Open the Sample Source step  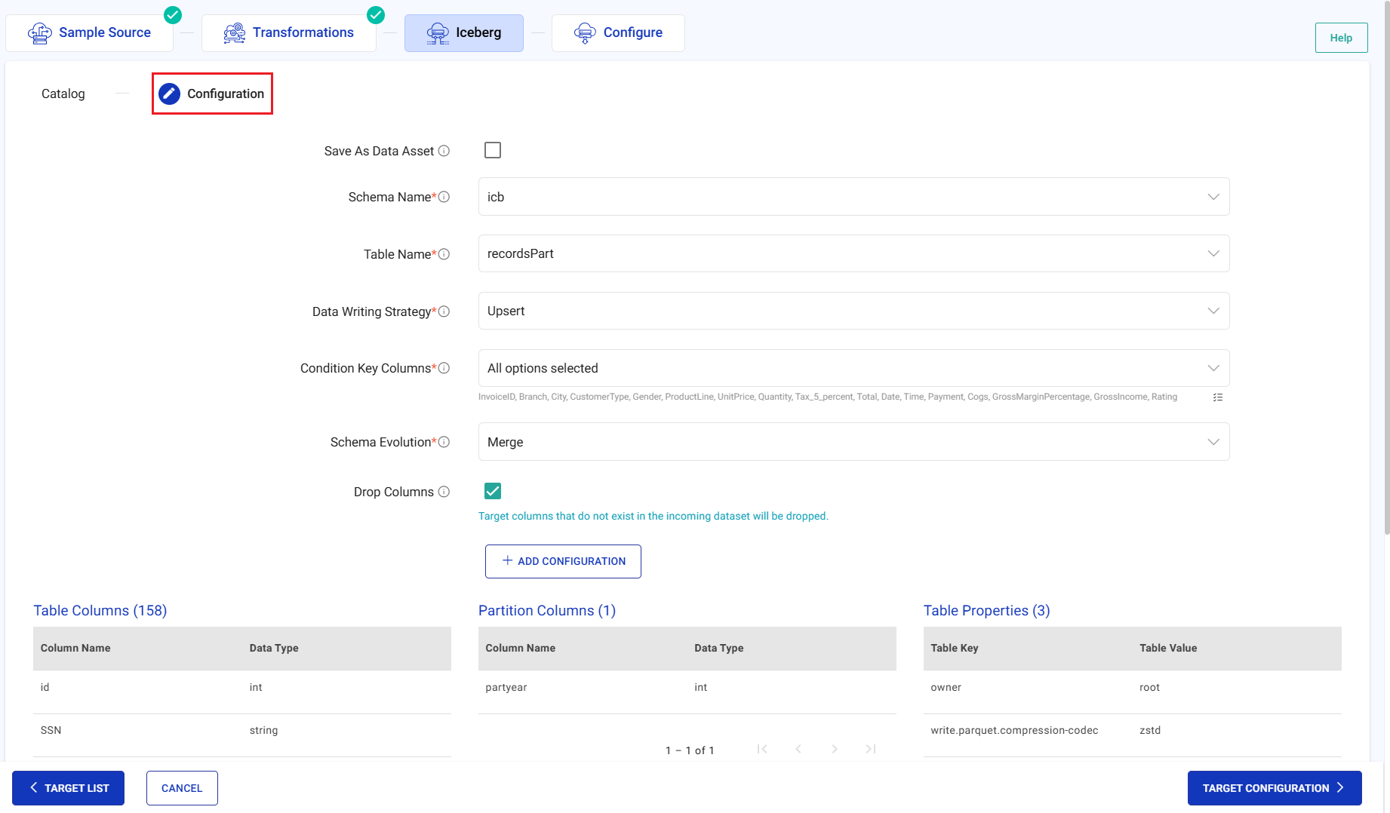[90, 32]
